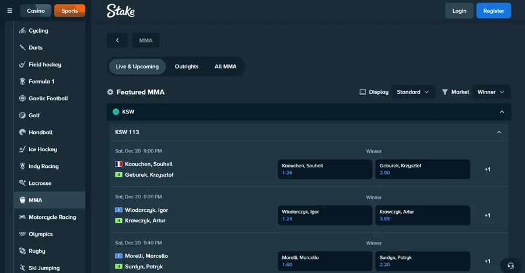The height and width of the screenshot is (273, 525).
Task: Bet on Kaouchen, Souheil at 1.36
Action: point(325,169)
